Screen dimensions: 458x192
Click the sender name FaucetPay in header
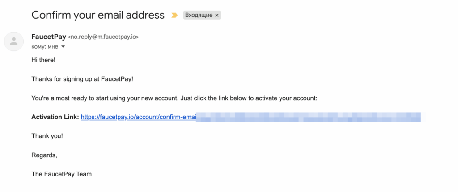point(49,37)
